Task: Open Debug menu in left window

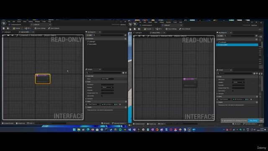Action: coord(31,21)
